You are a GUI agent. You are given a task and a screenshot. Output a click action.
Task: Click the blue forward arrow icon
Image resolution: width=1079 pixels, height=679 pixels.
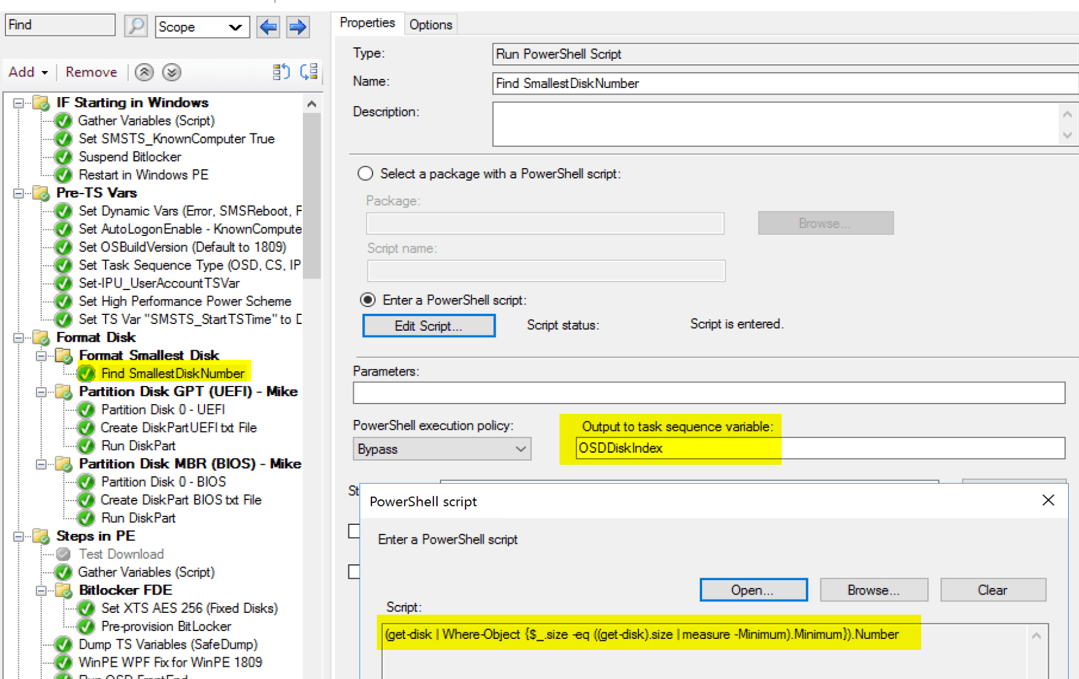click(297, 27)
